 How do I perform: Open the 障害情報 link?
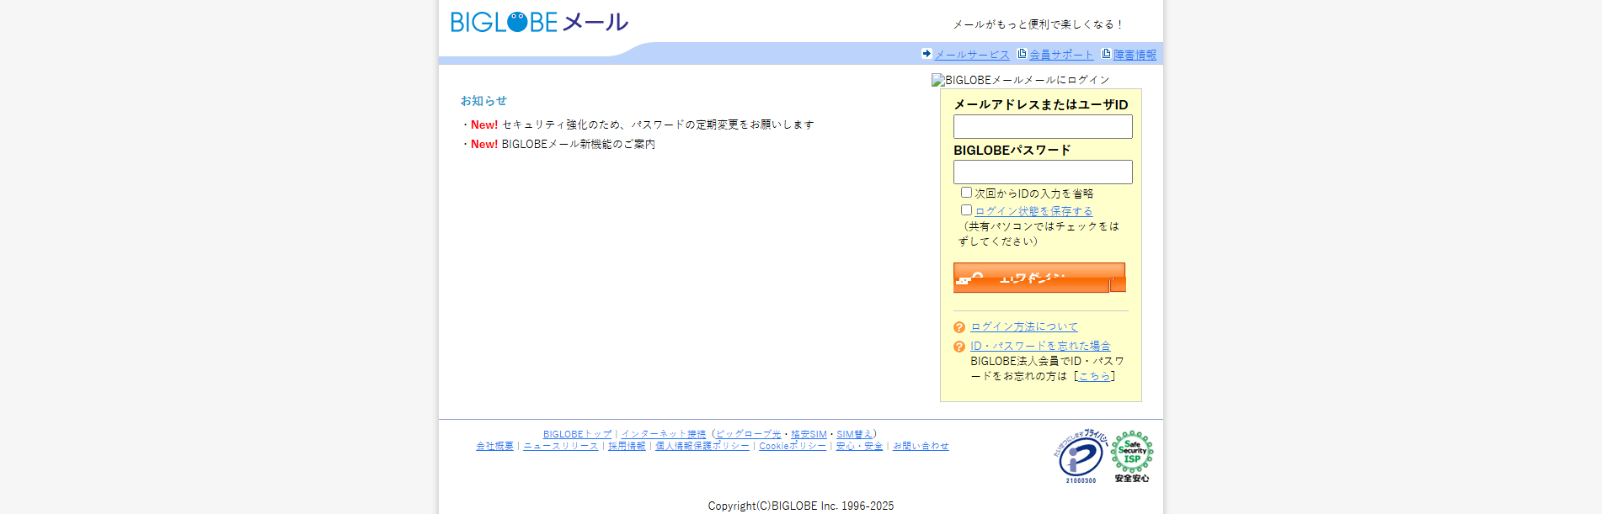tap(1135, 55)
